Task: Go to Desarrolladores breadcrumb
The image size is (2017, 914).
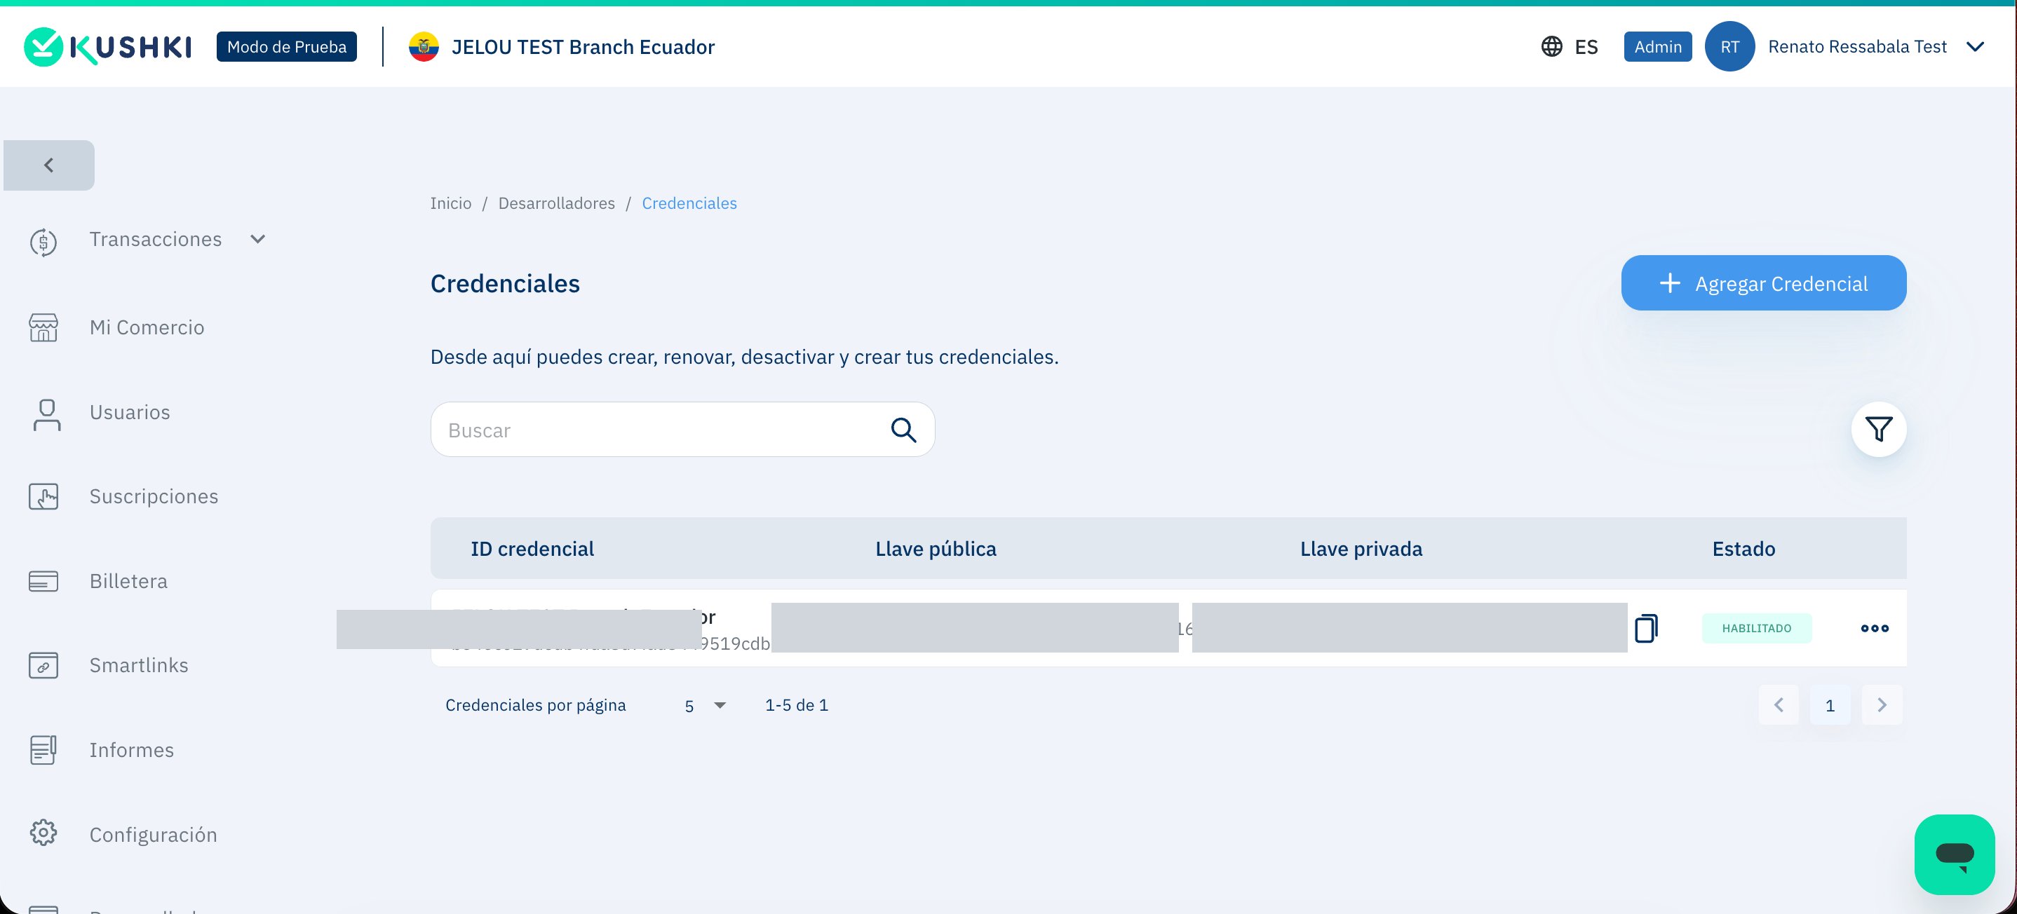Action: [557, 203]
